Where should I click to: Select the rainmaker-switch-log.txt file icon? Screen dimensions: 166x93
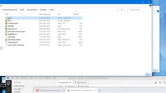pos(6,32)
